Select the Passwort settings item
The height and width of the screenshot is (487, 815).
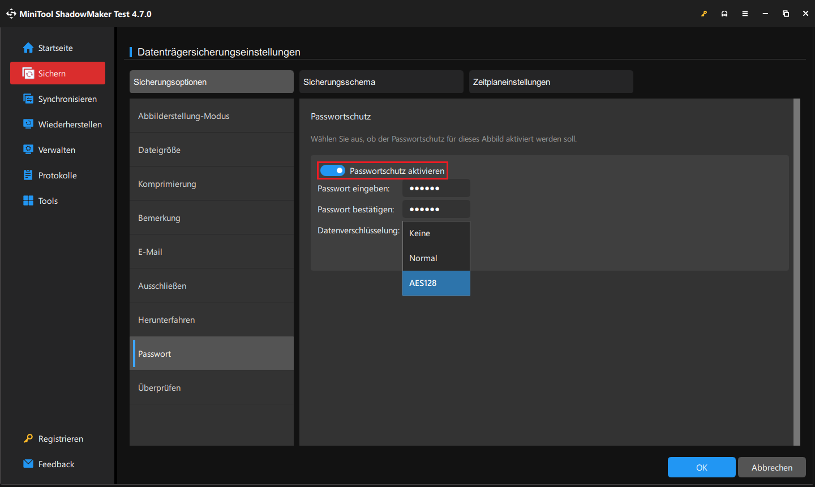(212, 353)
